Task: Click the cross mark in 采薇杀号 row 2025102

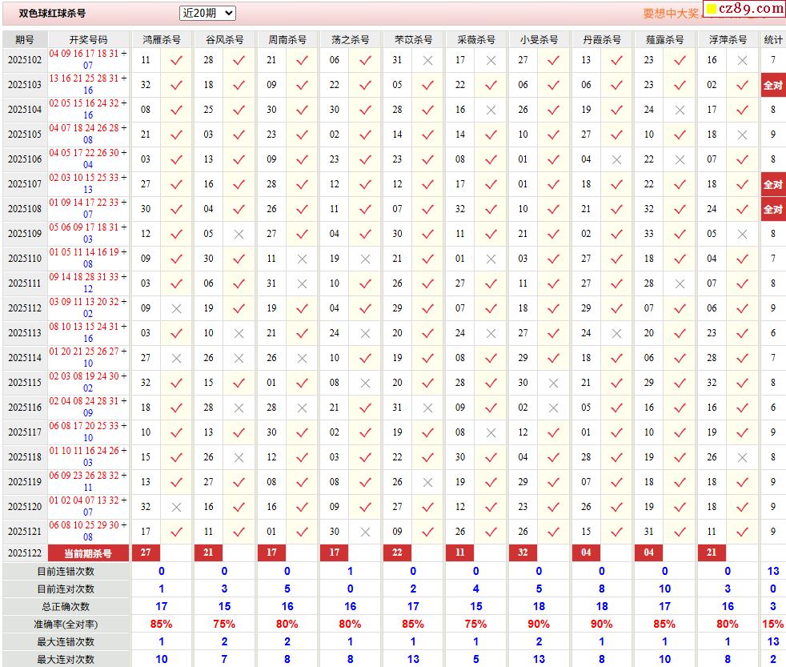Action: pos(491,60)
